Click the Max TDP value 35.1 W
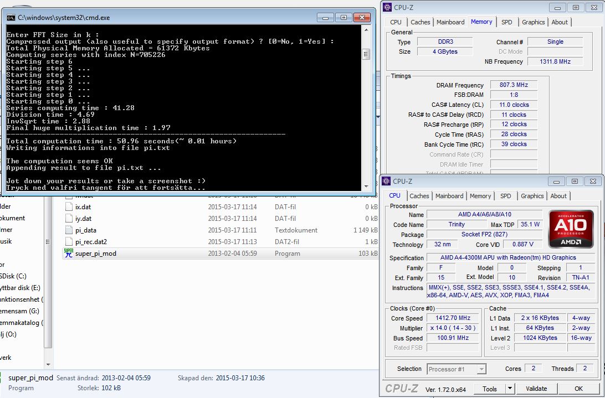The height and width of the screenshot is (398, 605). pos(530,224)
